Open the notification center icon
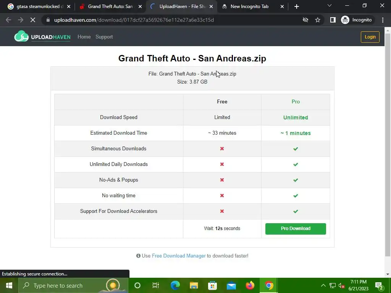391x293 pixels. (x=379, y=286)
